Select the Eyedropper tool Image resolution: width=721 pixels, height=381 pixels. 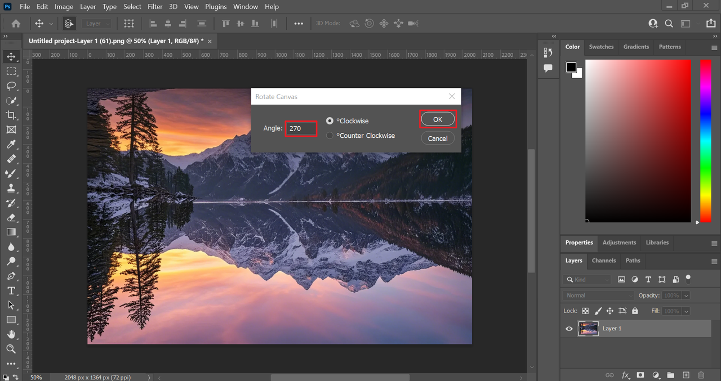(11, 145)
